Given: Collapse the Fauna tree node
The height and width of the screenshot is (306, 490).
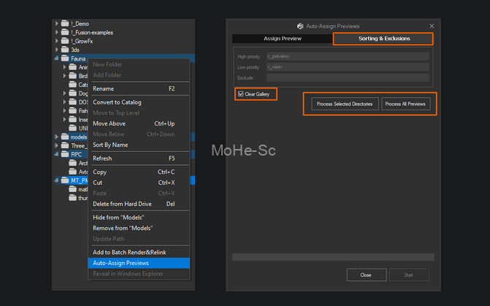Looking at the screenshot, I should pyautogui.click(x=56, y=58).
